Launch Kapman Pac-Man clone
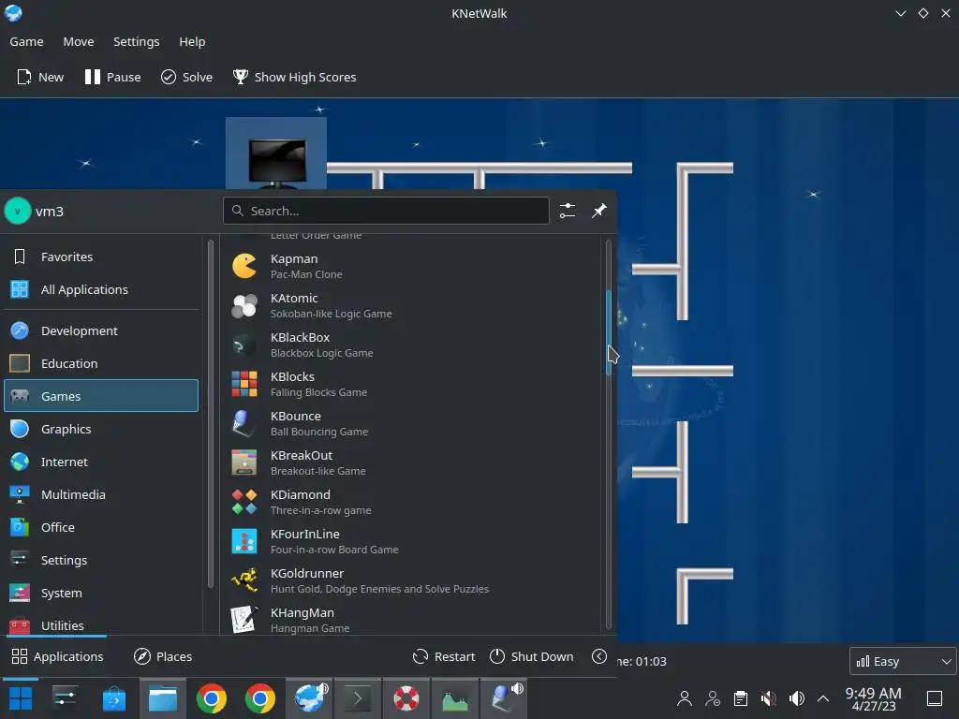This screenshot has height=719, width=959. point(411,267)
